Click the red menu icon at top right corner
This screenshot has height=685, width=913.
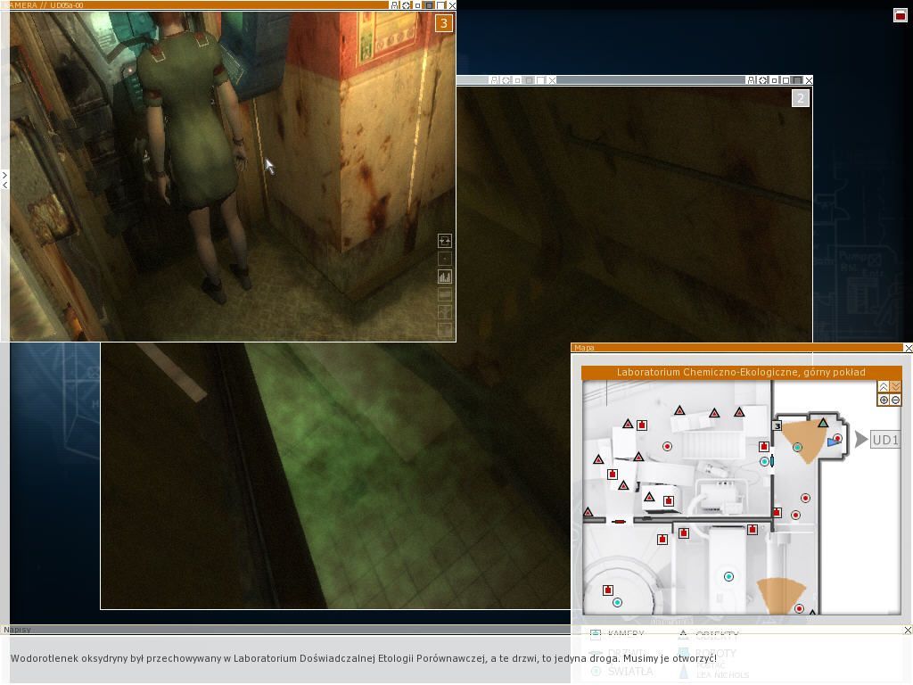pos(901,15)
